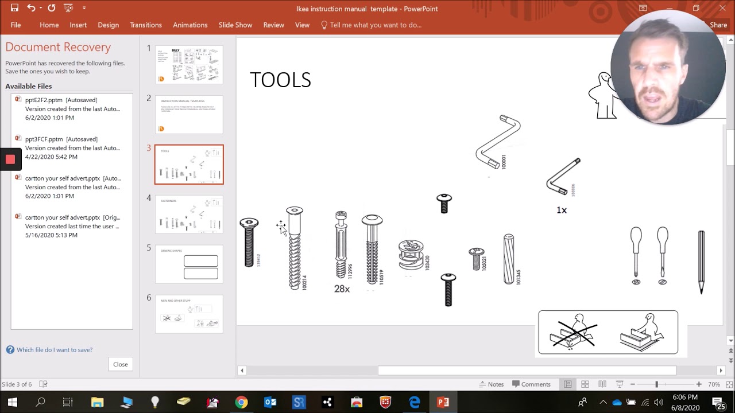Image resolution: width=735 pixels, height=413 pixels.
Task: Open Customize Quick Access Toolbar dropdown
Action: (x=84, y=8)
